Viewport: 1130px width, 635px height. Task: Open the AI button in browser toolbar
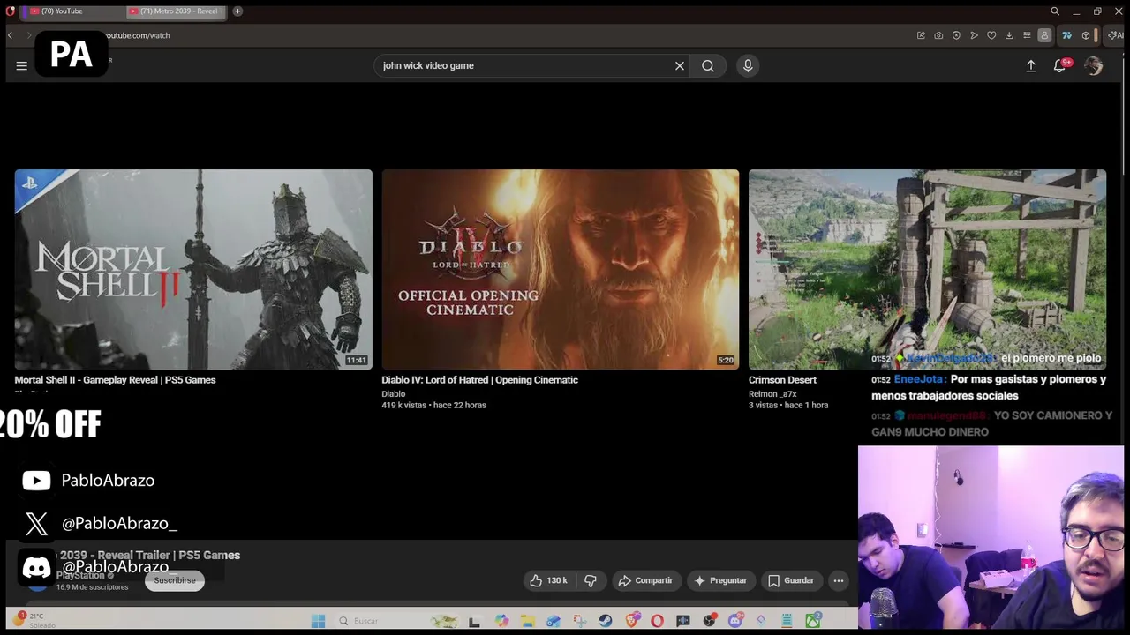click(1115, 35)
